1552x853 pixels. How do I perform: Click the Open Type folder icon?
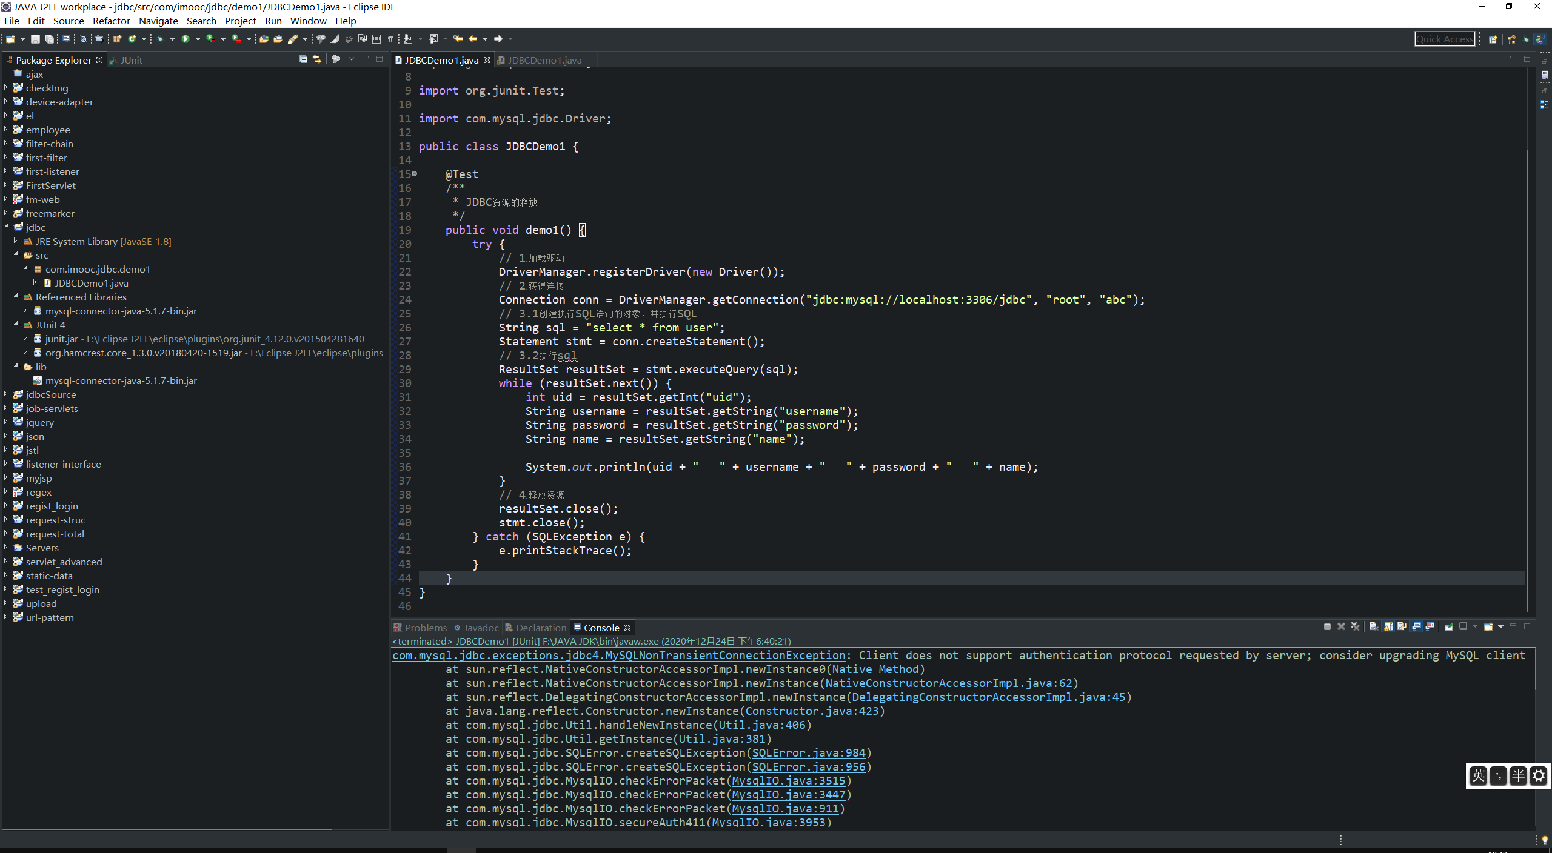tap(264, 39)
